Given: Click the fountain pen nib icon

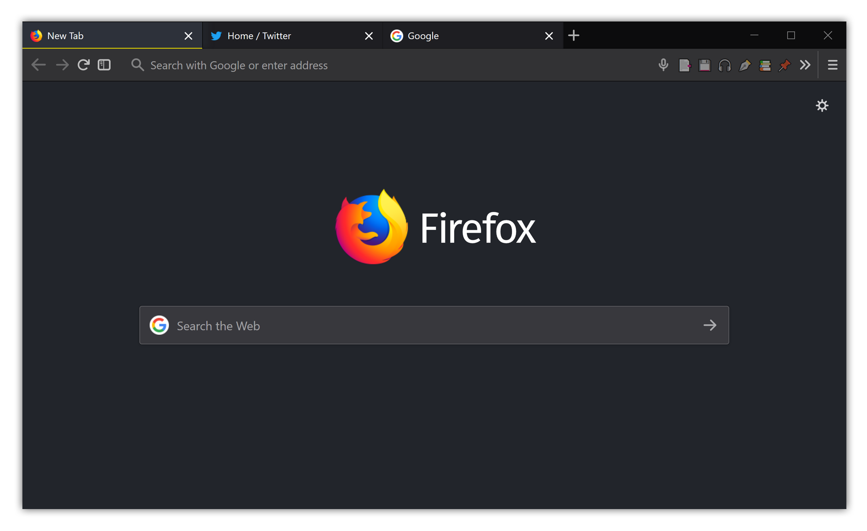Looking at the screenshot, I should [x=744, y=65].
